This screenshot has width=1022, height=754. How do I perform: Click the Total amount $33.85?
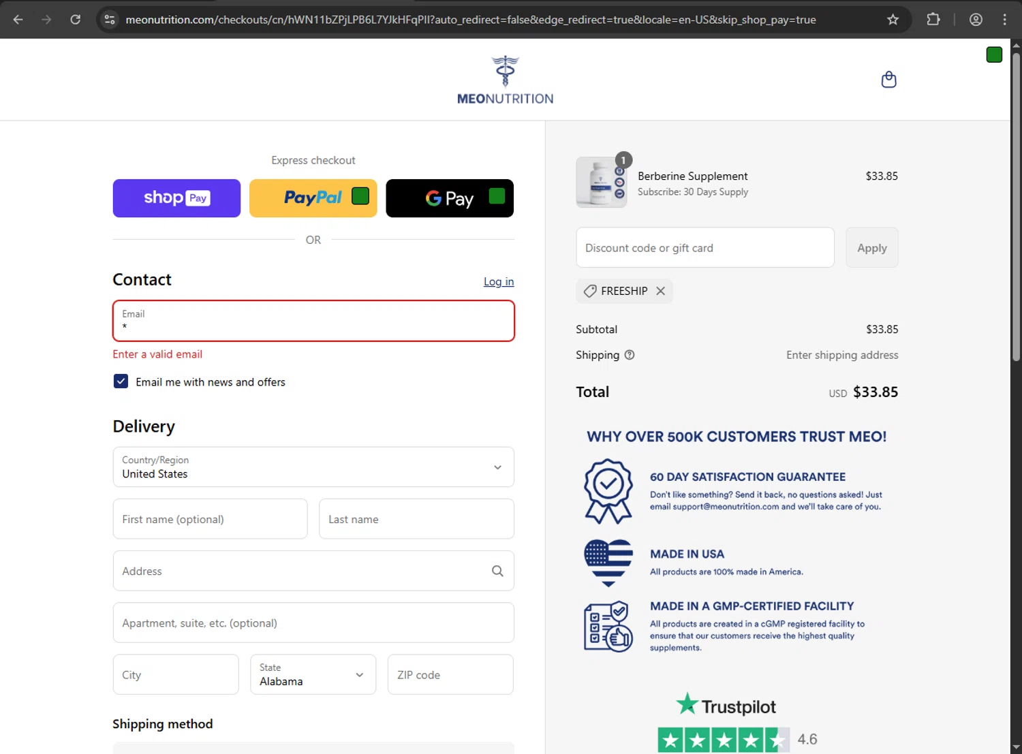[876, 392]
